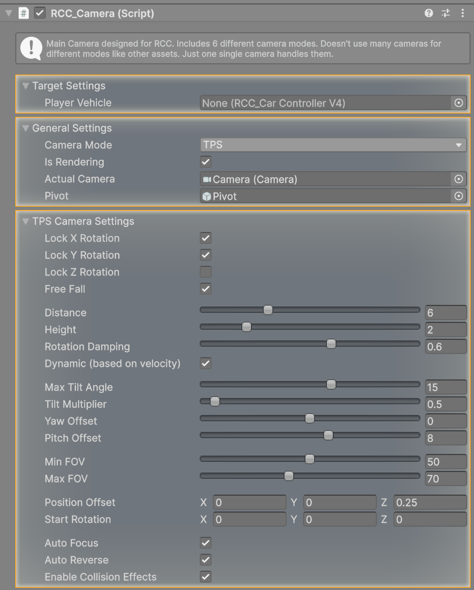
Task: Open the component presets icon
Action: tap(446, 13)
